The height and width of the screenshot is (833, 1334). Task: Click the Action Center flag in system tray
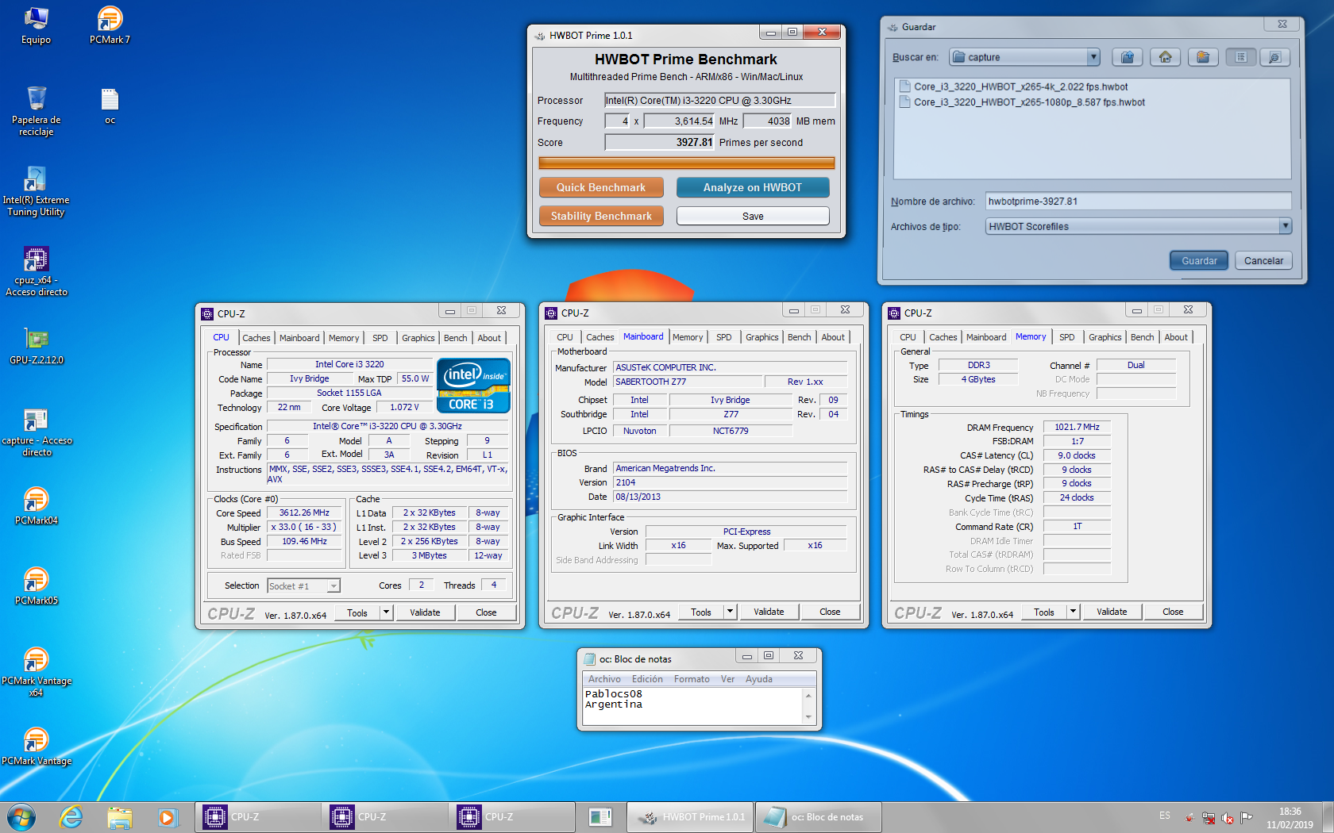coord(1247,817)
